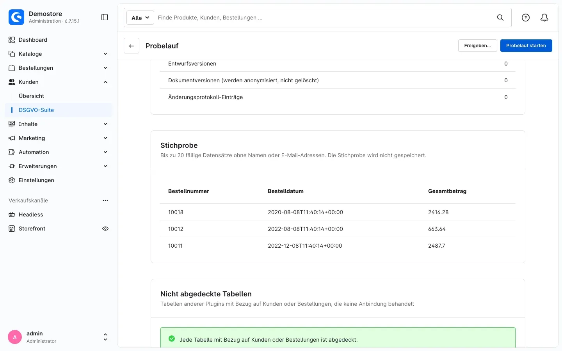
Task: Go back with the arrow button
Action: click(132, 46)
